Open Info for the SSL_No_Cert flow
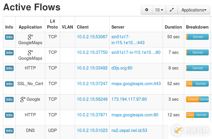 click(9, 84)
